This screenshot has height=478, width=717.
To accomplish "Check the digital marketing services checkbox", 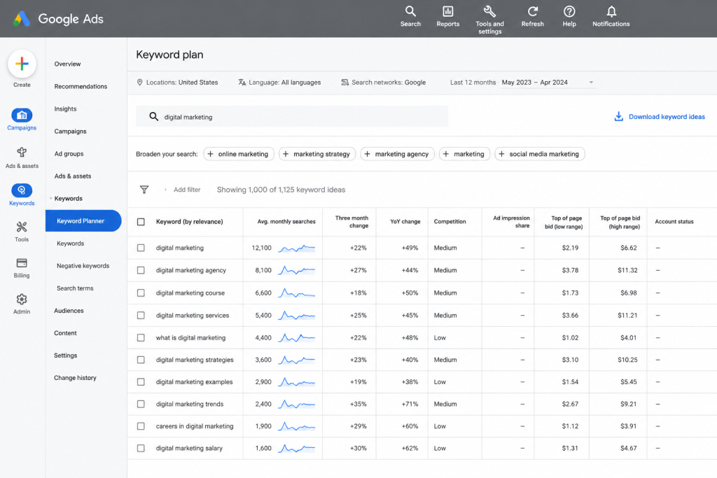I will [141, 316].
